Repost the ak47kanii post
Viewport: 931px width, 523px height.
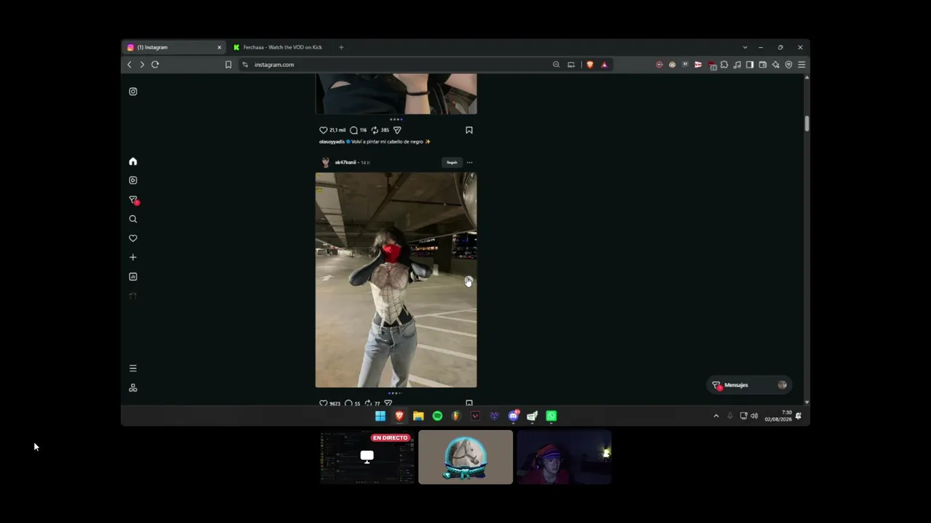pos(368,403)
